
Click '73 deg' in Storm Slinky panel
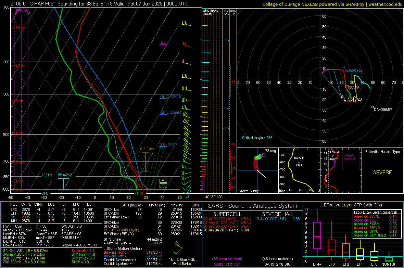point(270,151)
